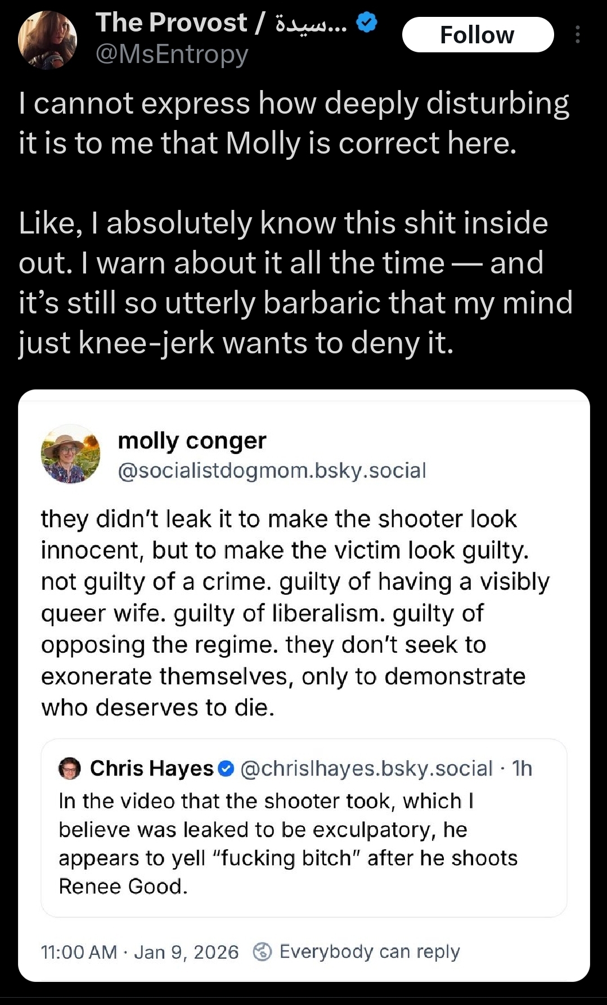Open Chris Hayes's name in nested quote
Viewport: 607px width, 1005px height.
pos(151,768)
